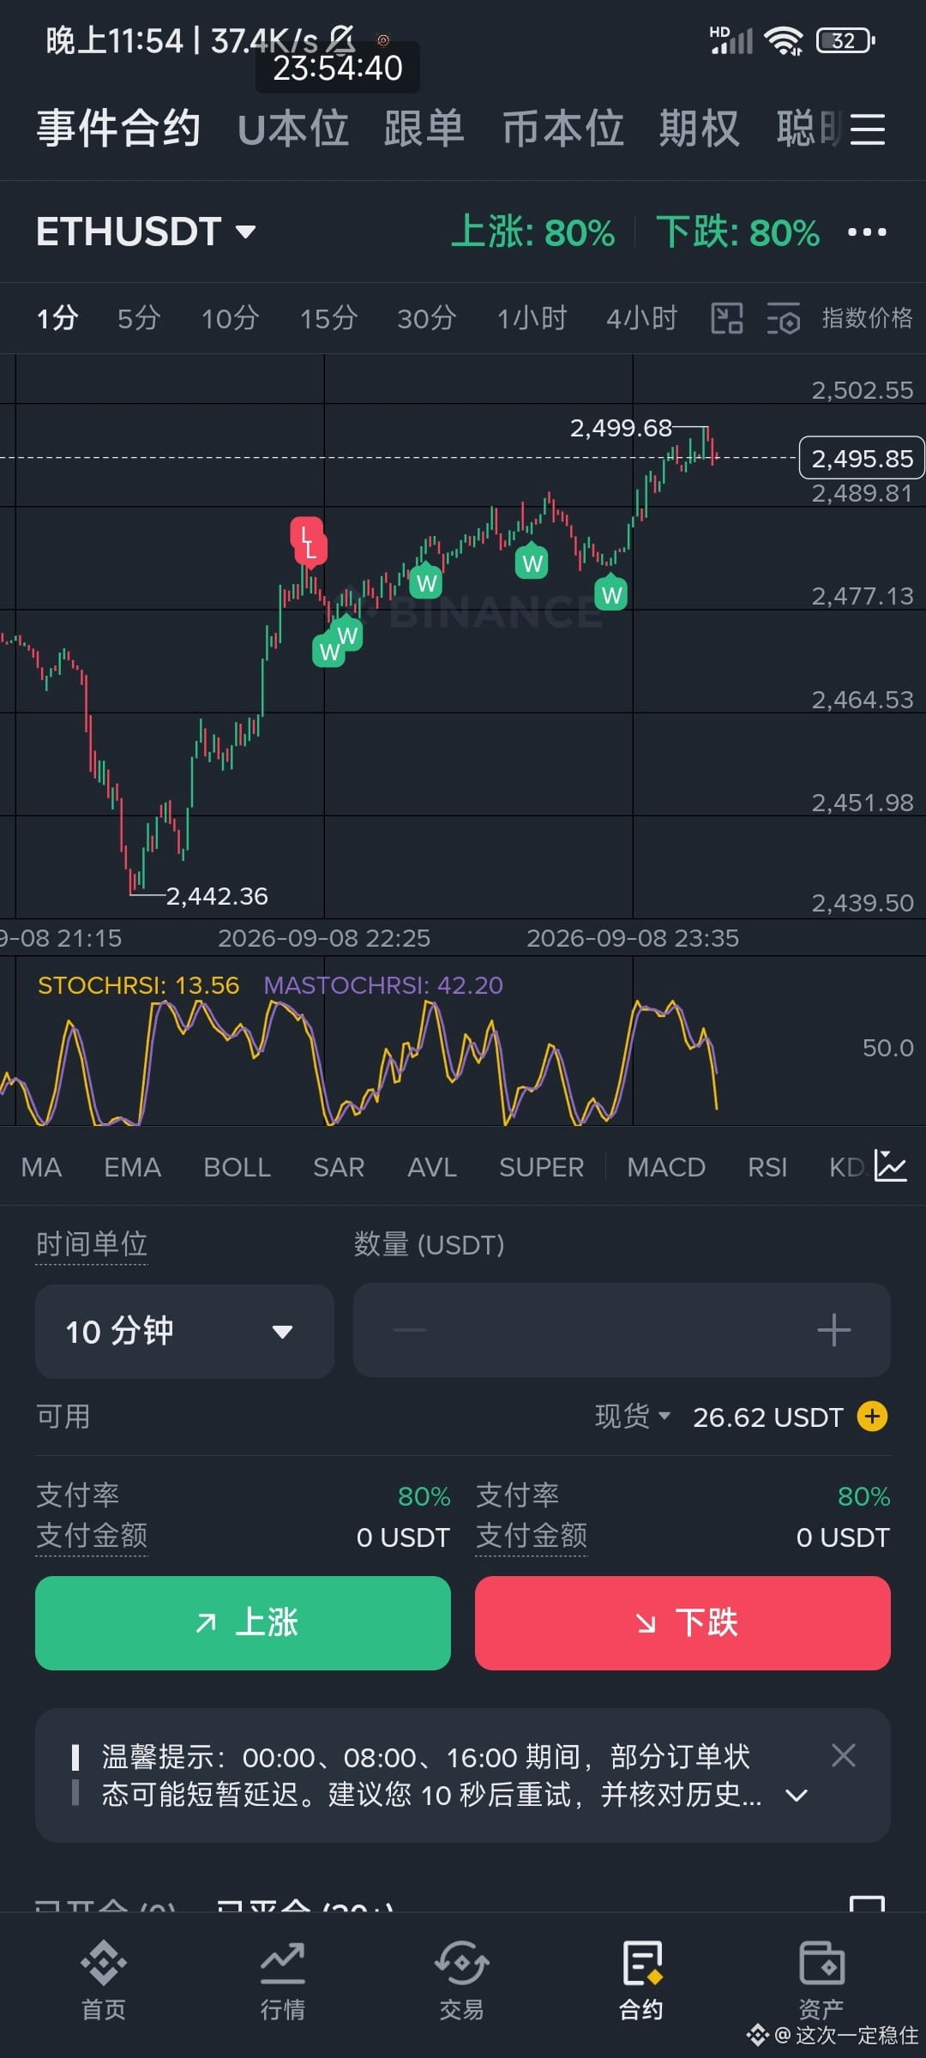Tap the green 上涨 button
The height and width of the screenshot is (2058, 926).
click(x=243, y=1622)
